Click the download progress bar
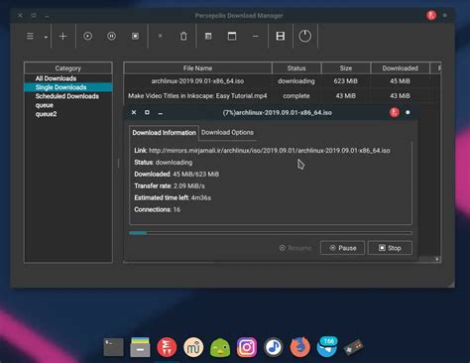Screen dimensions: 470x363 [271, 233]
